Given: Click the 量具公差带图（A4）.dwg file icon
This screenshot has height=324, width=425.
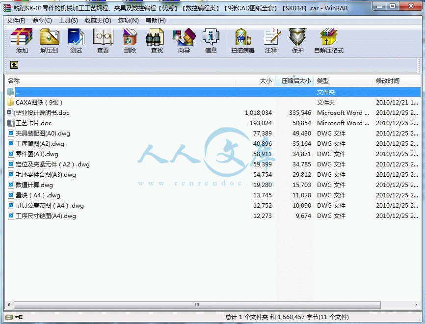Looking at the screenshot, I should [x=11, y=206].
